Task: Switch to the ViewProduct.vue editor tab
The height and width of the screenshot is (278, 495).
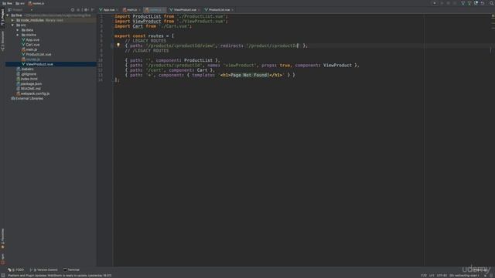Action: (184, 10)
